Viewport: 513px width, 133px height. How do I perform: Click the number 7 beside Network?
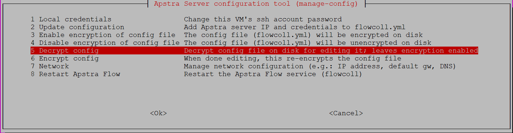tap(33, 66)
